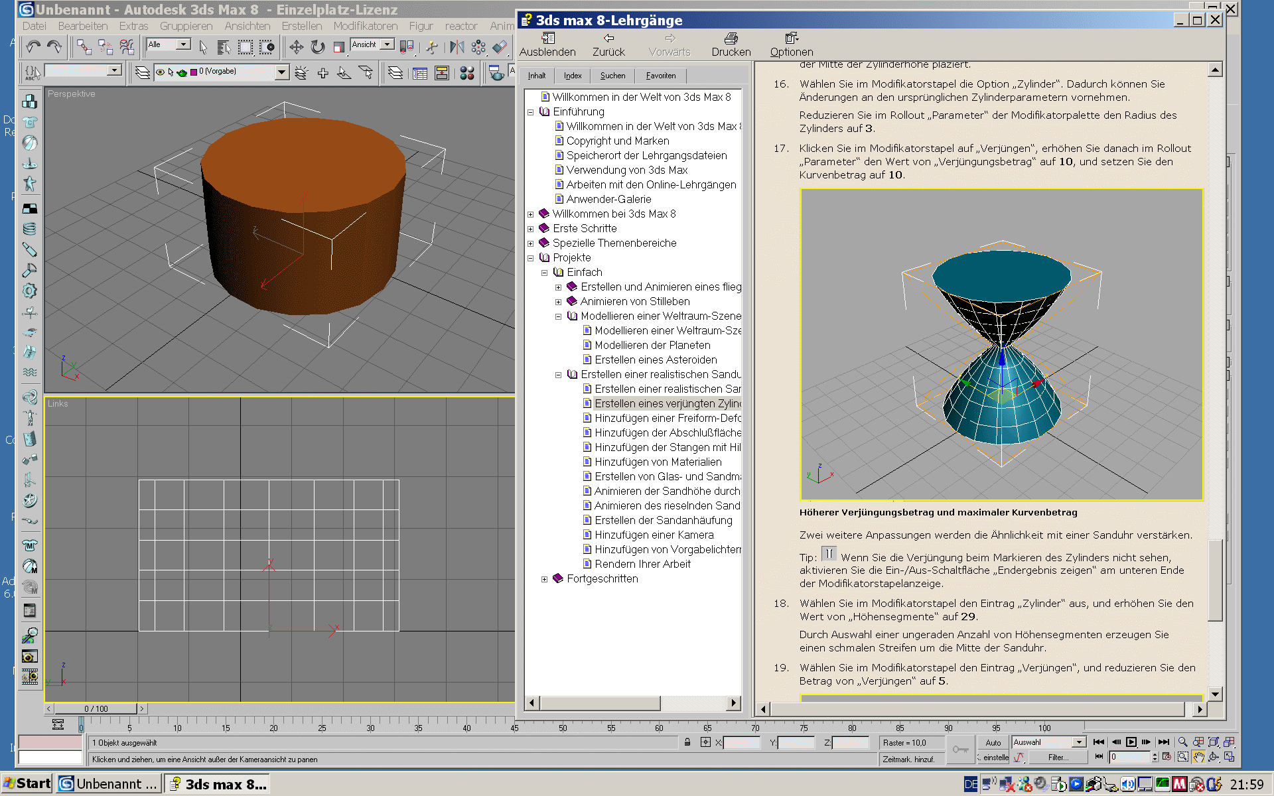Toggle Absolute transform type-in mode button
The height and width of the screenshot is (796, 1274).
tap(705, 742)
